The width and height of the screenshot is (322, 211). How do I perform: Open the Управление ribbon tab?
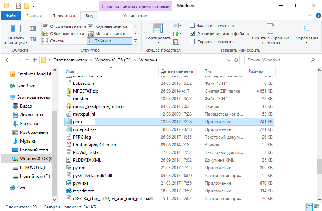coord(135,16)
